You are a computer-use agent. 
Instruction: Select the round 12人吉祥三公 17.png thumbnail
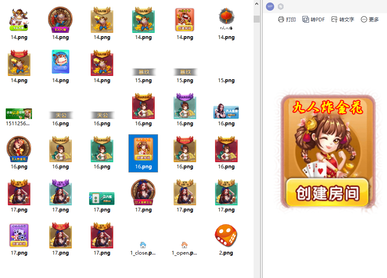tap(143, 193)
